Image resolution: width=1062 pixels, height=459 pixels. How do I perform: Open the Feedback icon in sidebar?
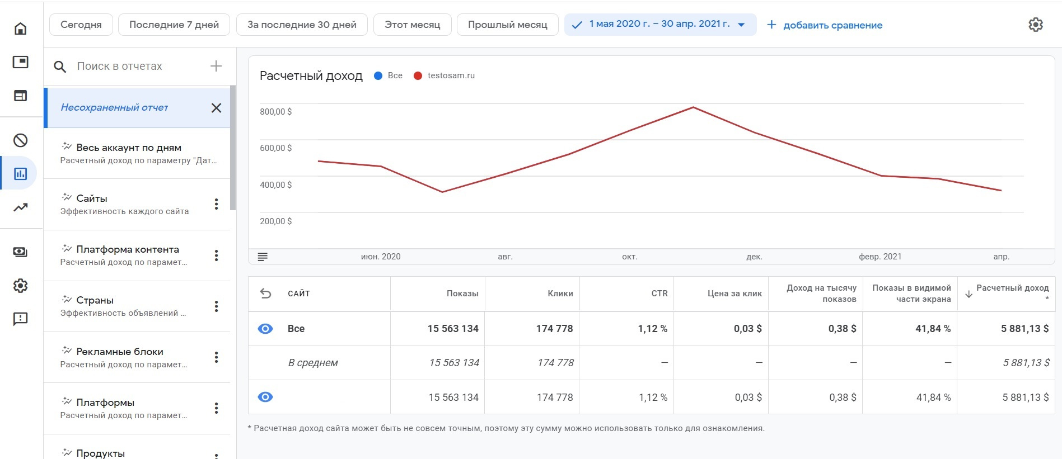tap(20, 319)
